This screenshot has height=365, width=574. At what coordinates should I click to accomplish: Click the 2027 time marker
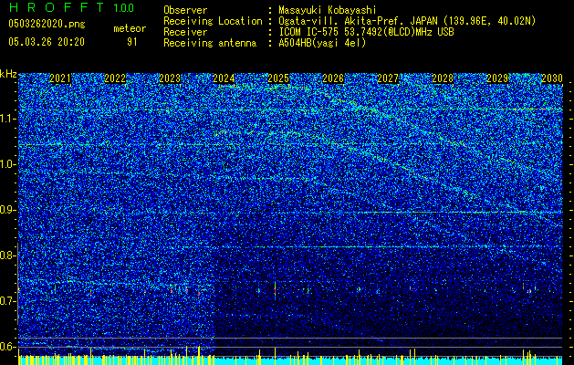[388, 78]
